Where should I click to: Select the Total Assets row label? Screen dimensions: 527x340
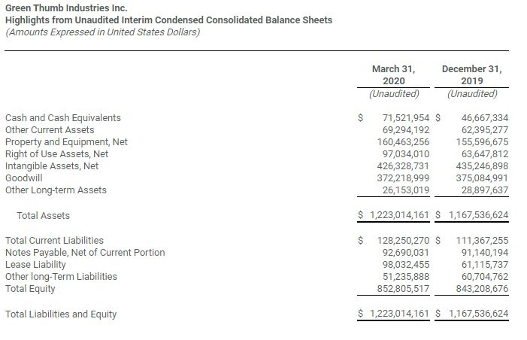pos(43,216)
